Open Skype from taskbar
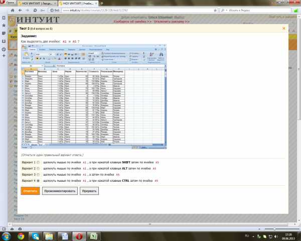The height and width of the screenshot is (241, 301). click(35, 236)
